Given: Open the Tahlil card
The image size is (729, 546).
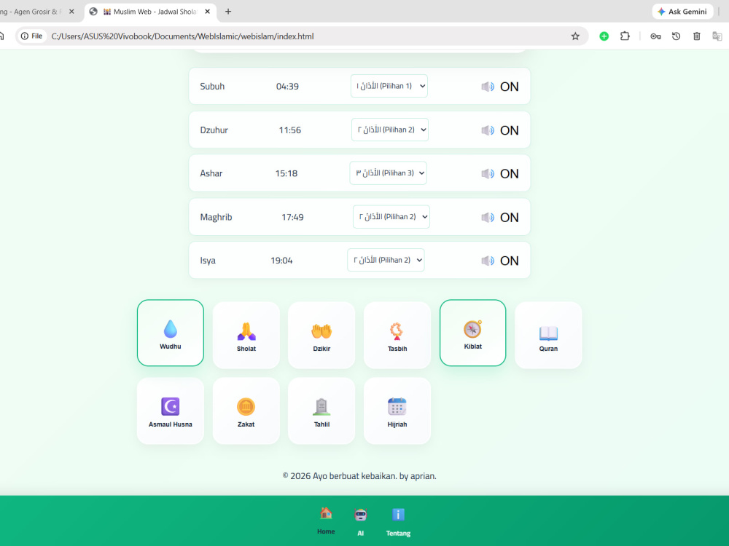Looking at the screenshot, I should [321, 411].
